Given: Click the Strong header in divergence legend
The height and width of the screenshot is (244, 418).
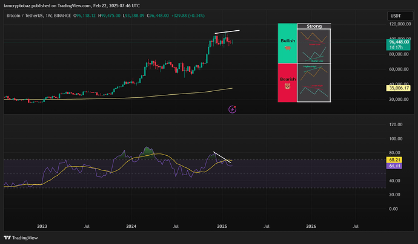Looking at the screenshot, I should point(314,26).
